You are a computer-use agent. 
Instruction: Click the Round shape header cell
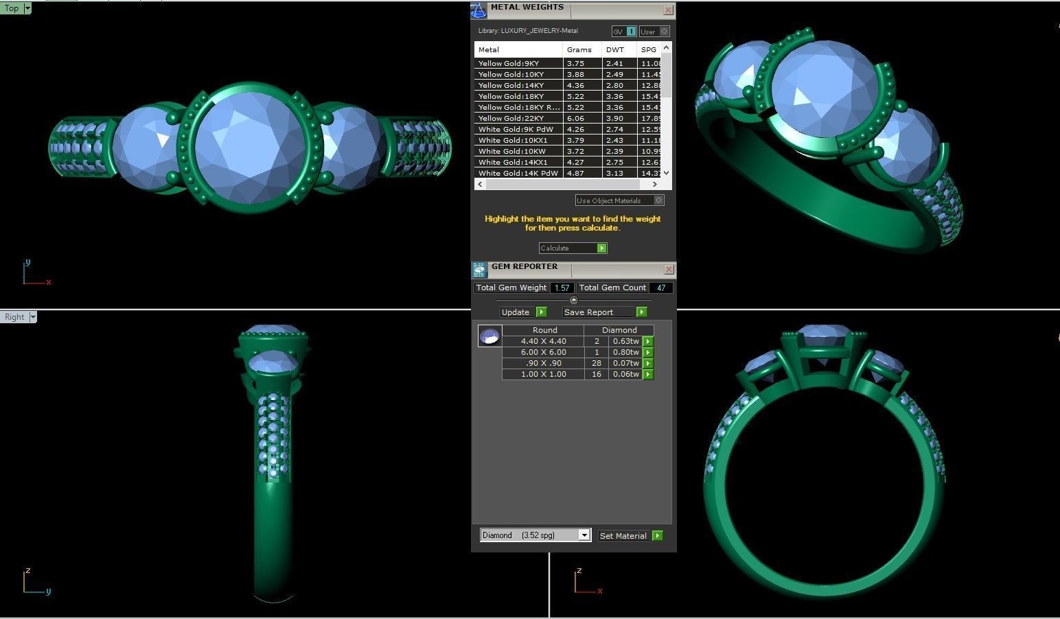(x=544, y=330)
